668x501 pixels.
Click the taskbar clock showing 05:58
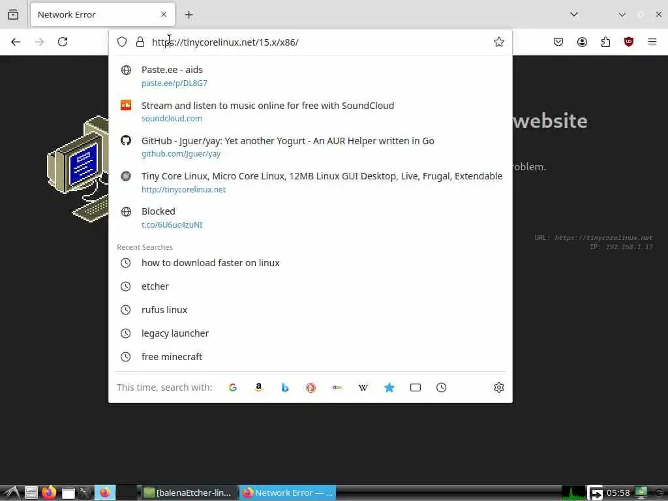[618, 493]
